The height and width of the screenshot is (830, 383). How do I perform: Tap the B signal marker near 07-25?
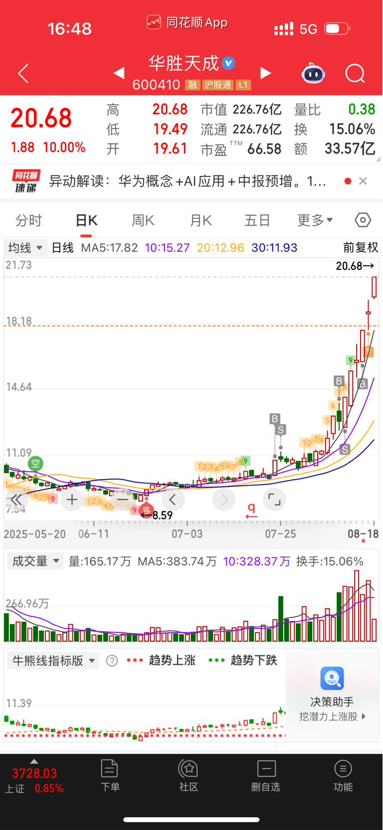click(x=275, y=419)
